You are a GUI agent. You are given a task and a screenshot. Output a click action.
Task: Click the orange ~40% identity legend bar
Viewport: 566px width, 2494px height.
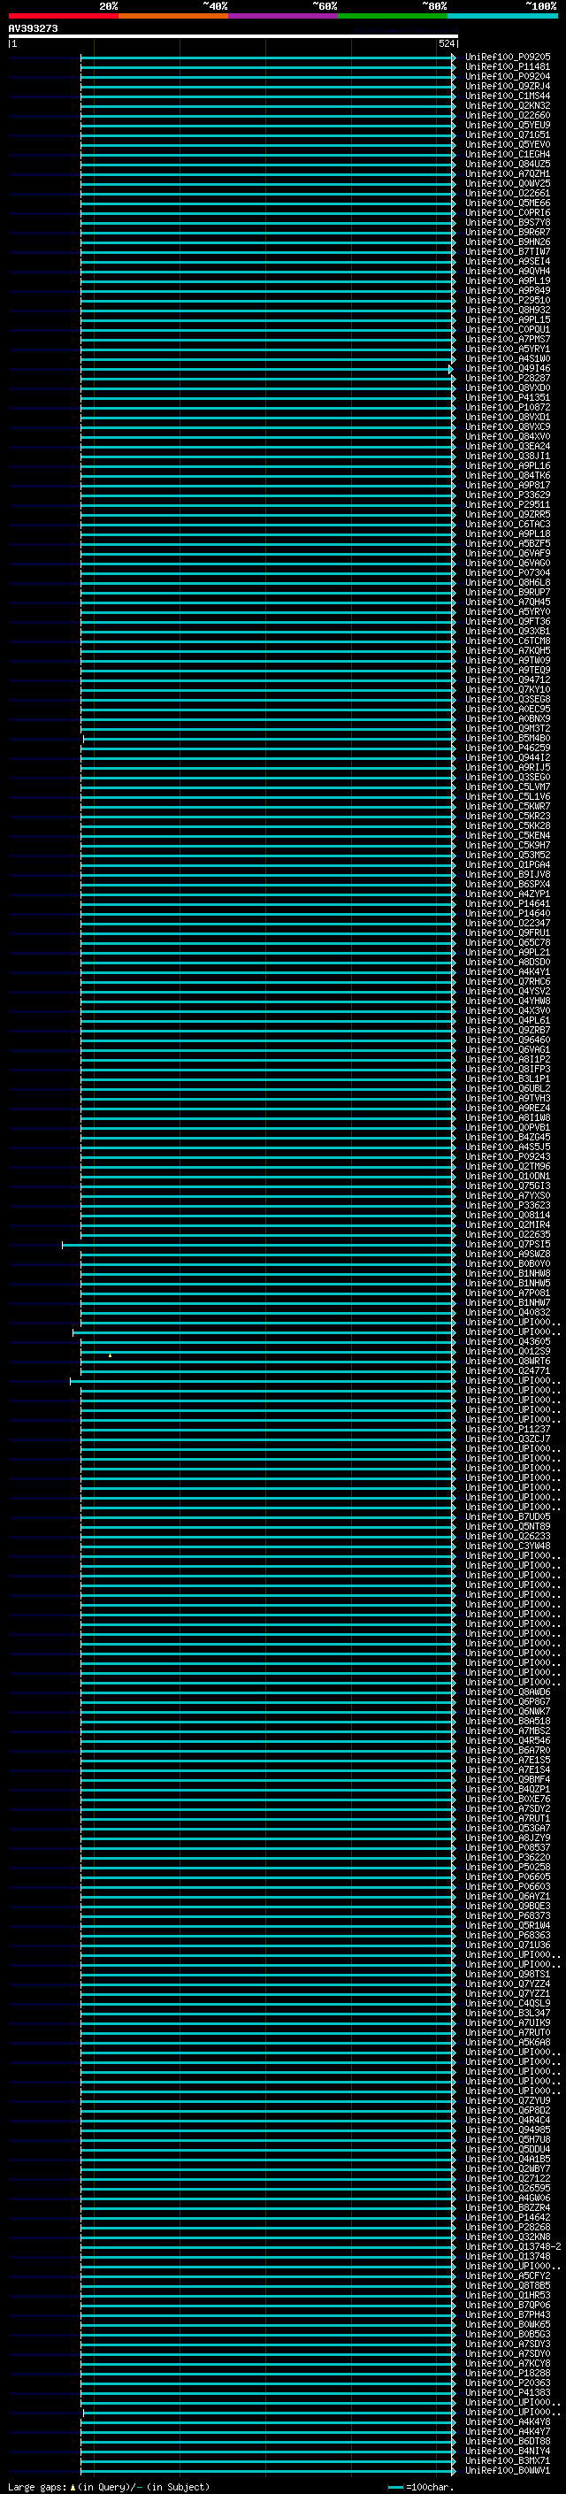coord(173,16)
